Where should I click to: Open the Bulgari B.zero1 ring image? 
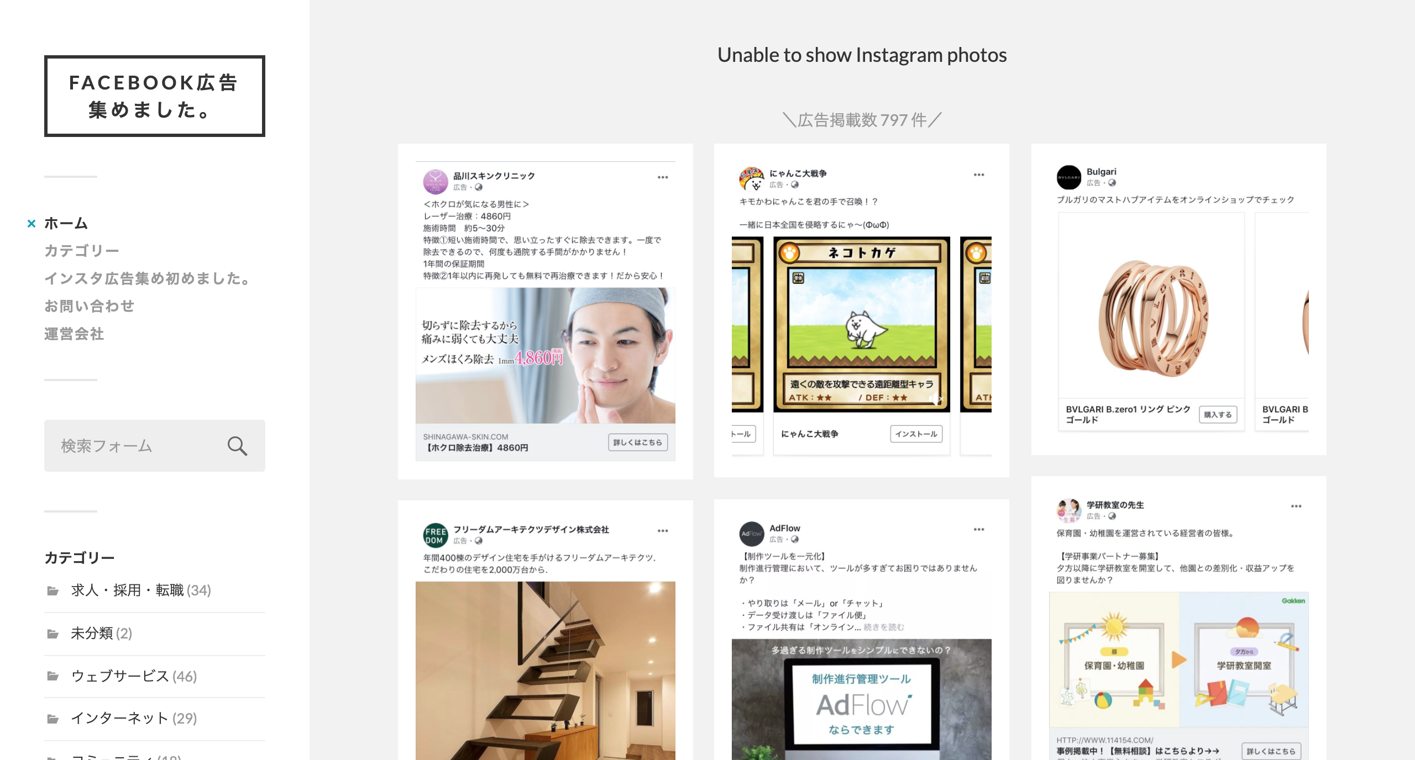coord(1152,305)
